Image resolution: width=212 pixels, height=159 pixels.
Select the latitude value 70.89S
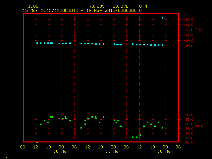click(x=95, y=6)
